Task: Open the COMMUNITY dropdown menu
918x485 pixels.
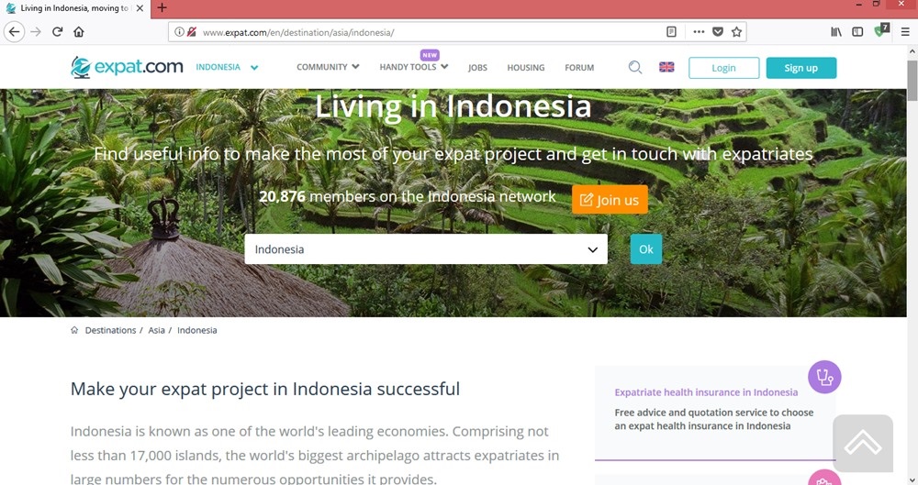Action: click(328, 67)
